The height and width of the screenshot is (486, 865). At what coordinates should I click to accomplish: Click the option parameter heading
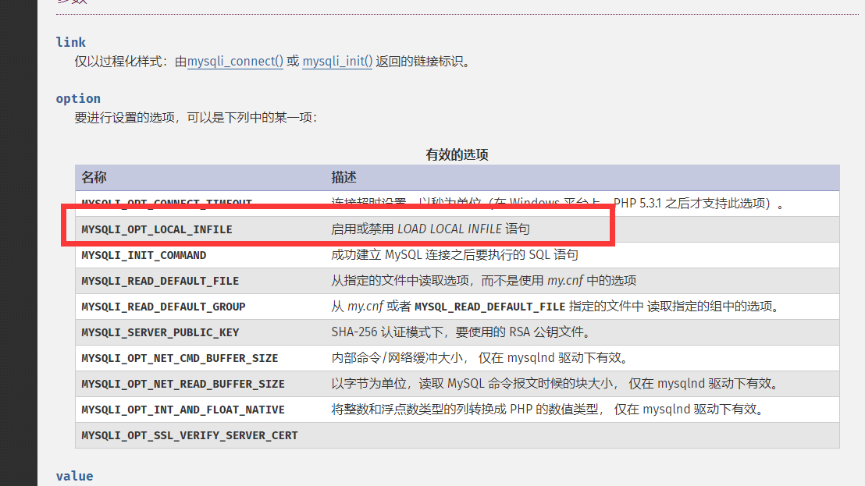78,98
